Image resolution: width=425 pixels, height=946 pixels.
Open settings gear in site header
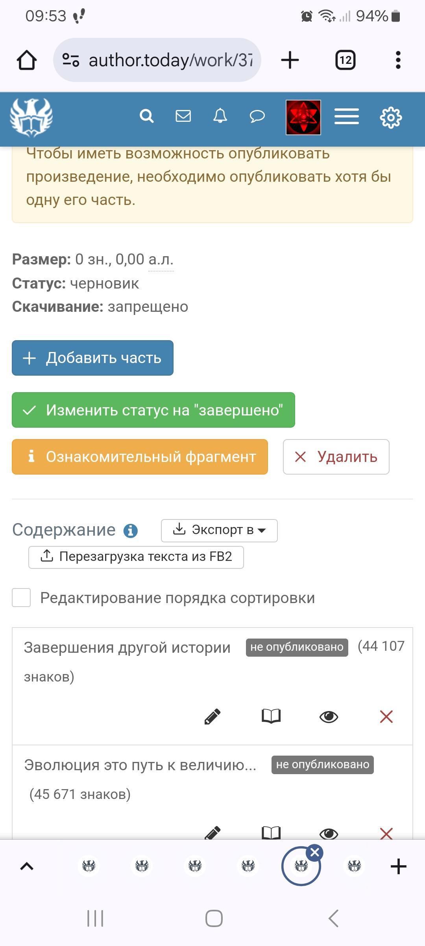(391, 117)
